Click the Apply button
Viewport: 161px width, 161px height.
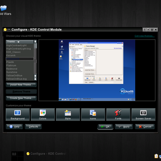pos(124,127)
